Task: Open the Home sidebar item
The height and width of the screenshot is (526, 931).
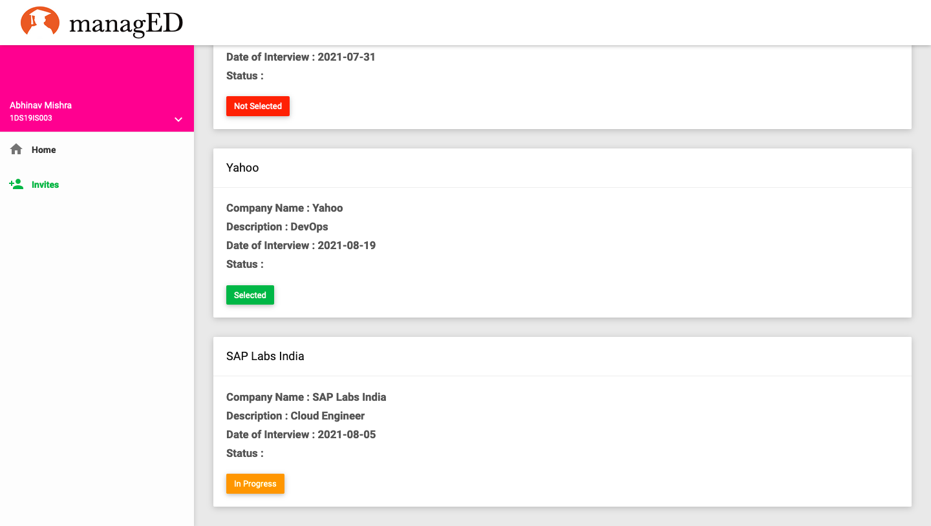Action: point(97,150)
